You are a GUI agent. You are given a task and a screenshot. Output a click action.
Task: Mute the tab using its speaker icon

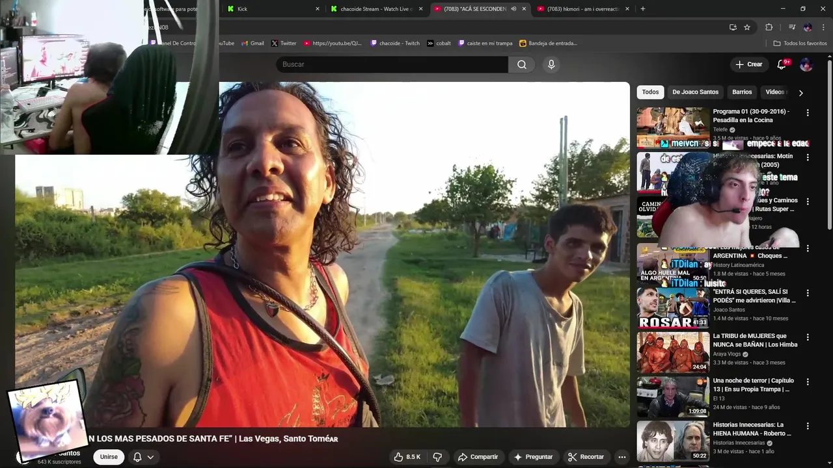(513, 9)
